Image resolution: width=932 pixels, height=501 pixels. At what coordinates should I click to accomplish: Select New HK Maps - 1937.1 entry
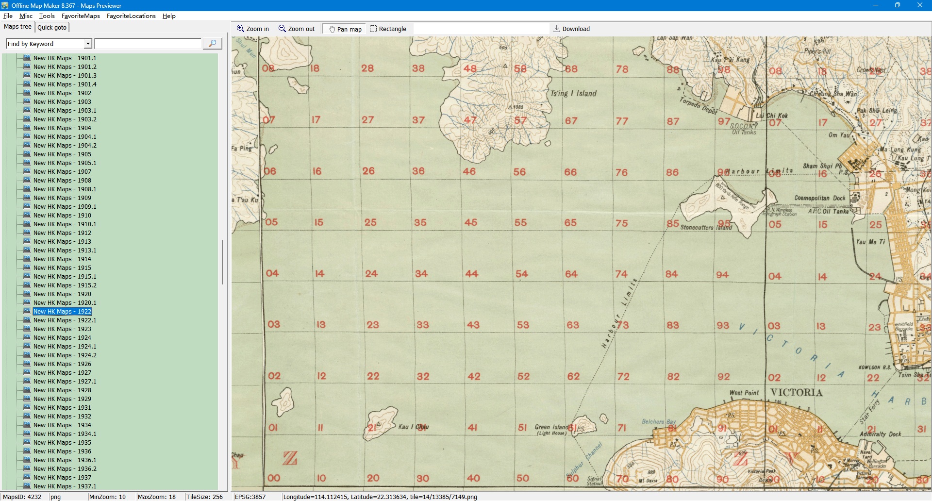coord(65,486)
